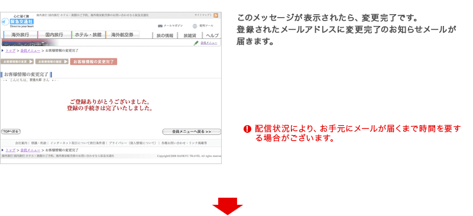
Task: Open the 便利ツール link
Action: click(x=206, y=26)
